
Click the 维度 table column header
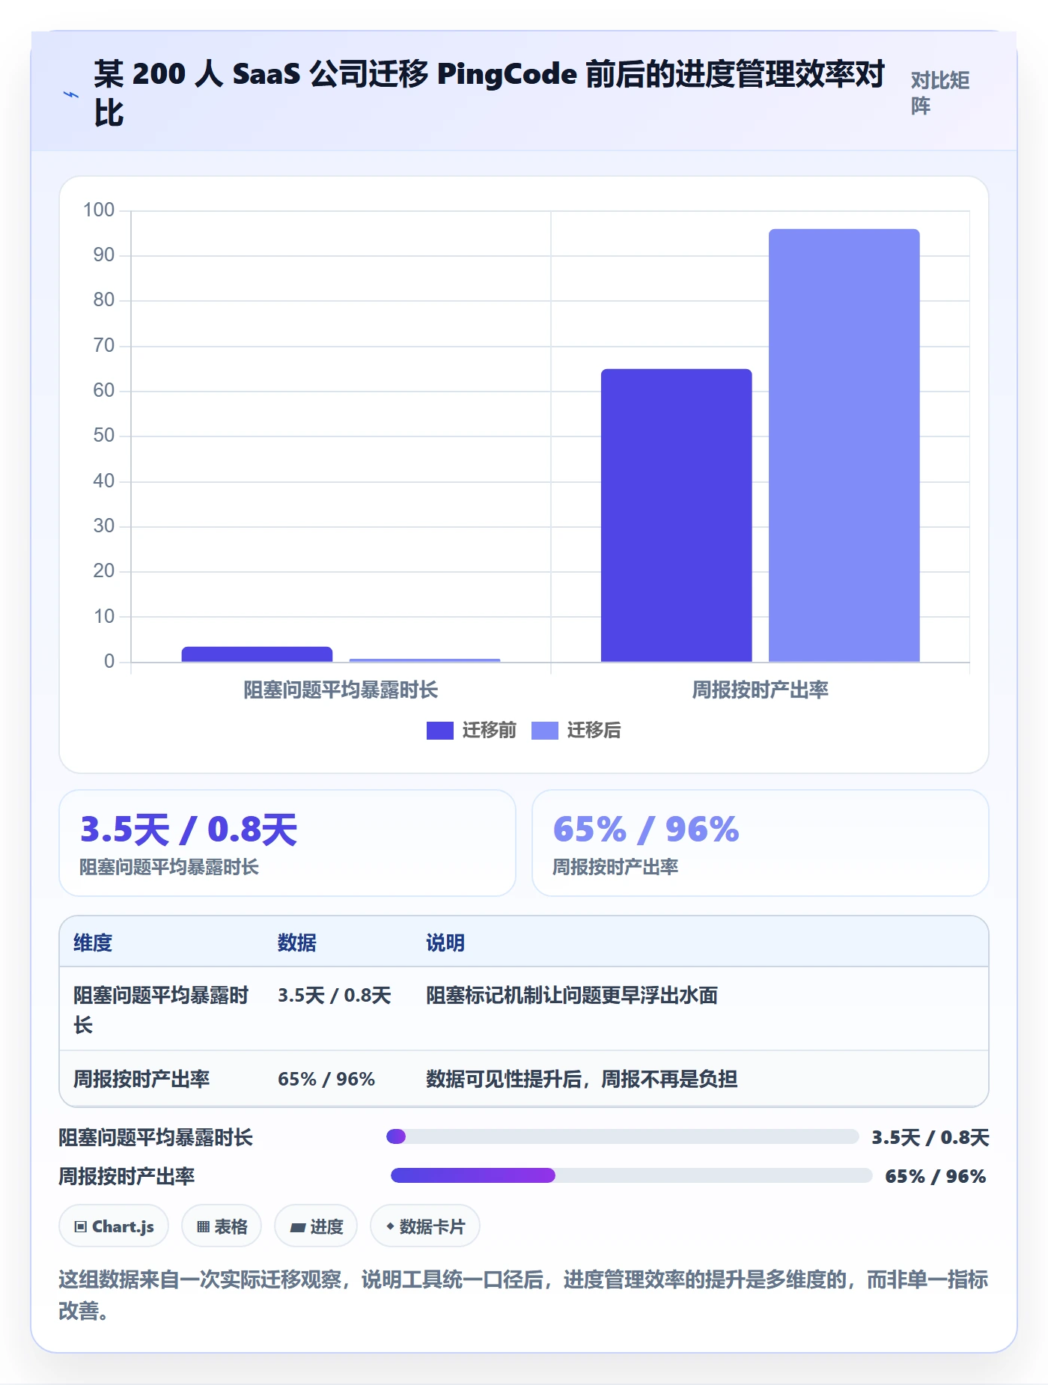click(x=93, y=943)
